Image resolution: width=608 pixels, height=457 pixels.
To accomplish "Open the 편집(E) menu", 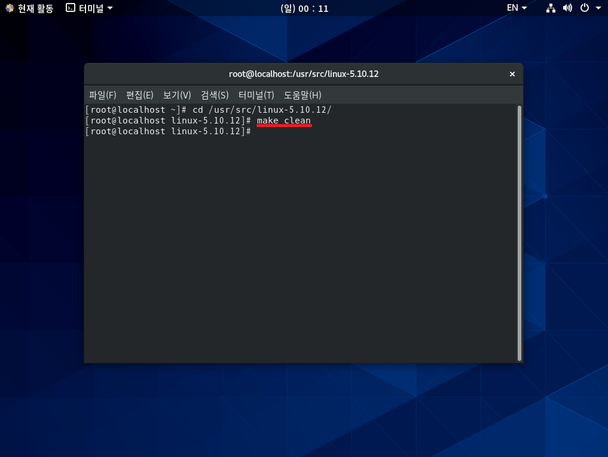I will click(x=140, y=95).
